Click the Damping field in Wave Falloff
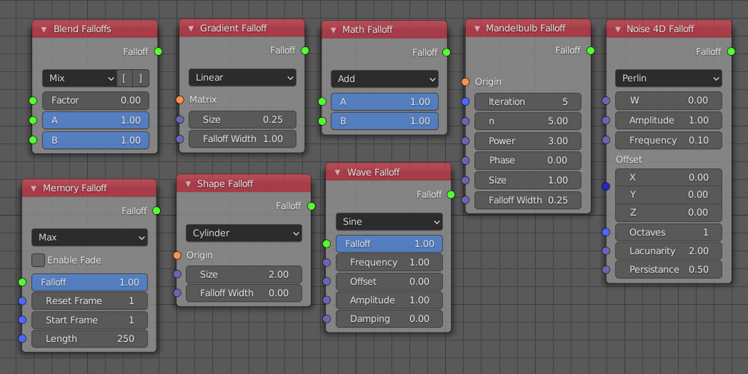This screenshot has width=748, height=374. 389,319
